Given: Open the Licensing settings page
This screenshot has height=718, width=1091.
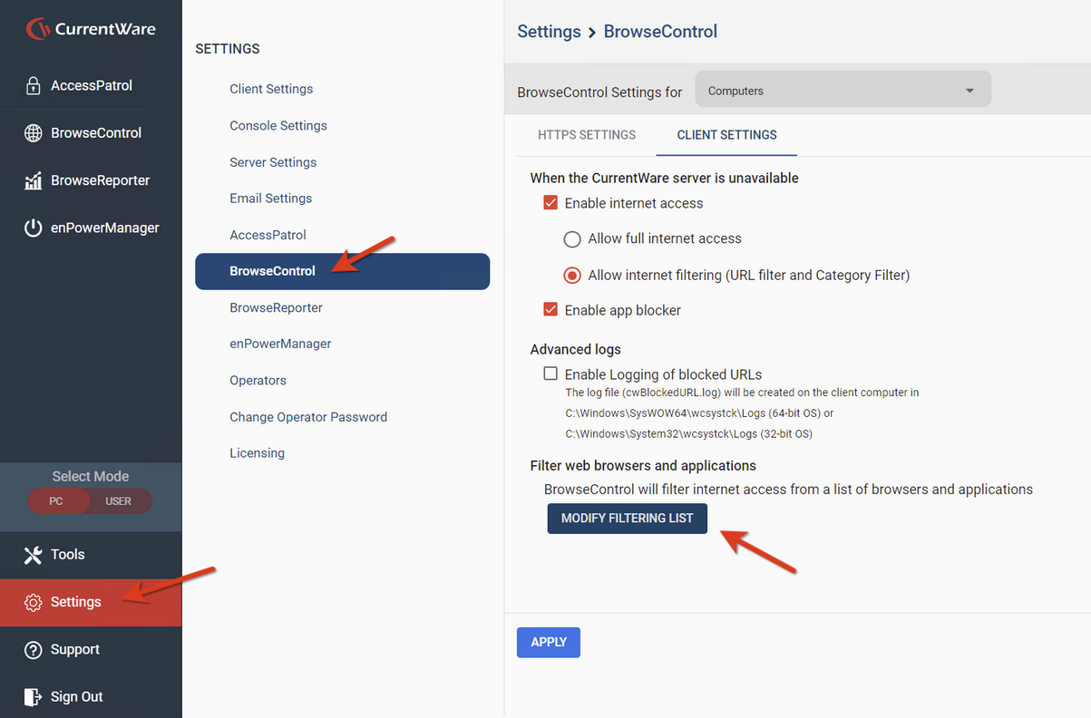Looking at the screenshot, I should [x=258, y=453].
